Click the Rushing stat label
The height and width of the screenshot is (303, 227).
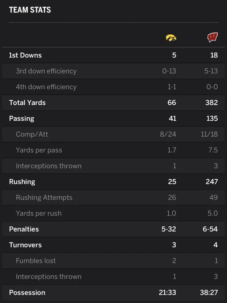pos(22,182)
